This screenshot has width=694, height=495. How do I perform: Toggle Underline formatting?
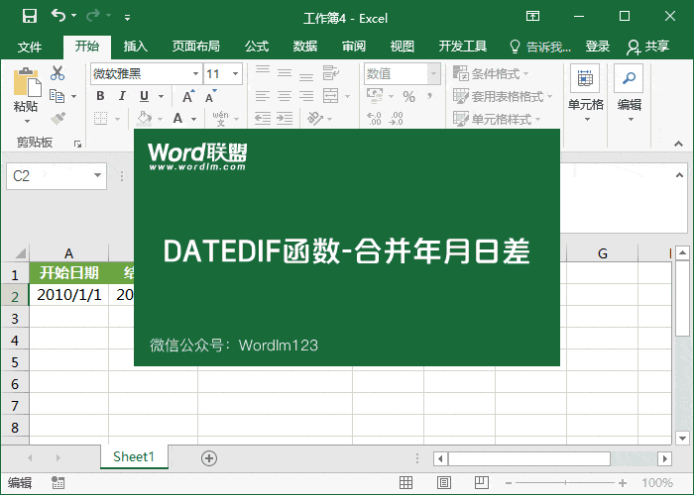point(144,96)
